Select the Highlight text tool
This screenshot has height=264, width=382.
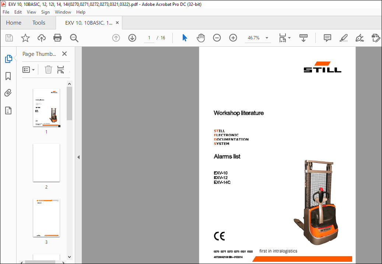coord(343,38)
